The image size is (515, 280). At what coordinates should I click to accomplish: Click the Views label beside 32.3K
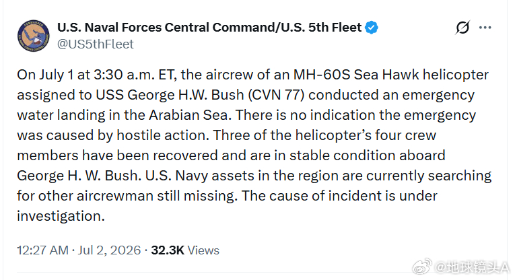click(x=203, y=250)
